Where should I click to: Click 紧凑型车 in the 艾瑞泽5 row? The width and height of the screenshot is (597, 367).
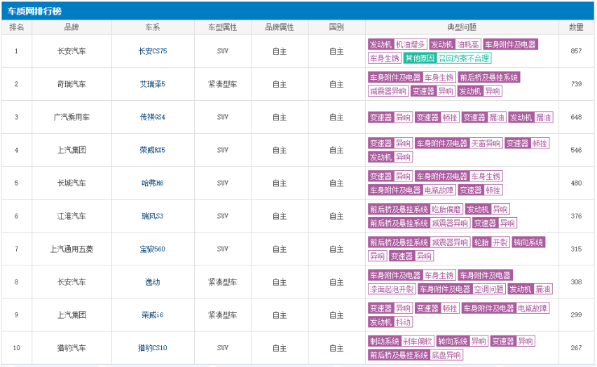[x=222, y=84]
